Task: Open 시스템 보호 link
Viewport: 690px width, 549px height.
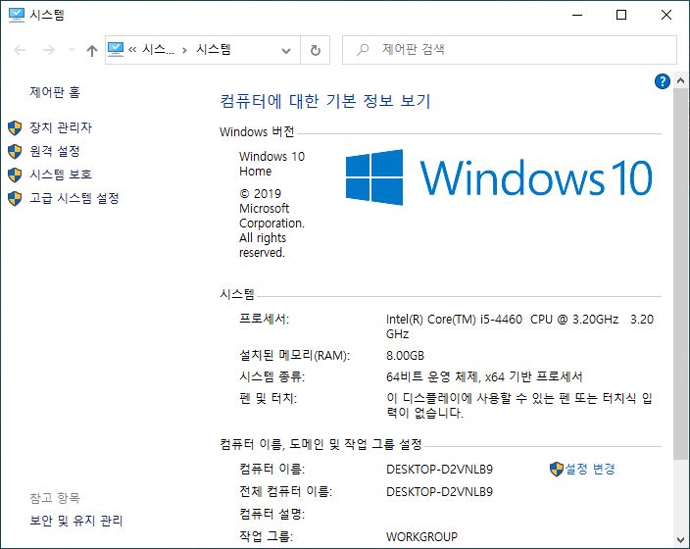Action: [x=61, y=175]
